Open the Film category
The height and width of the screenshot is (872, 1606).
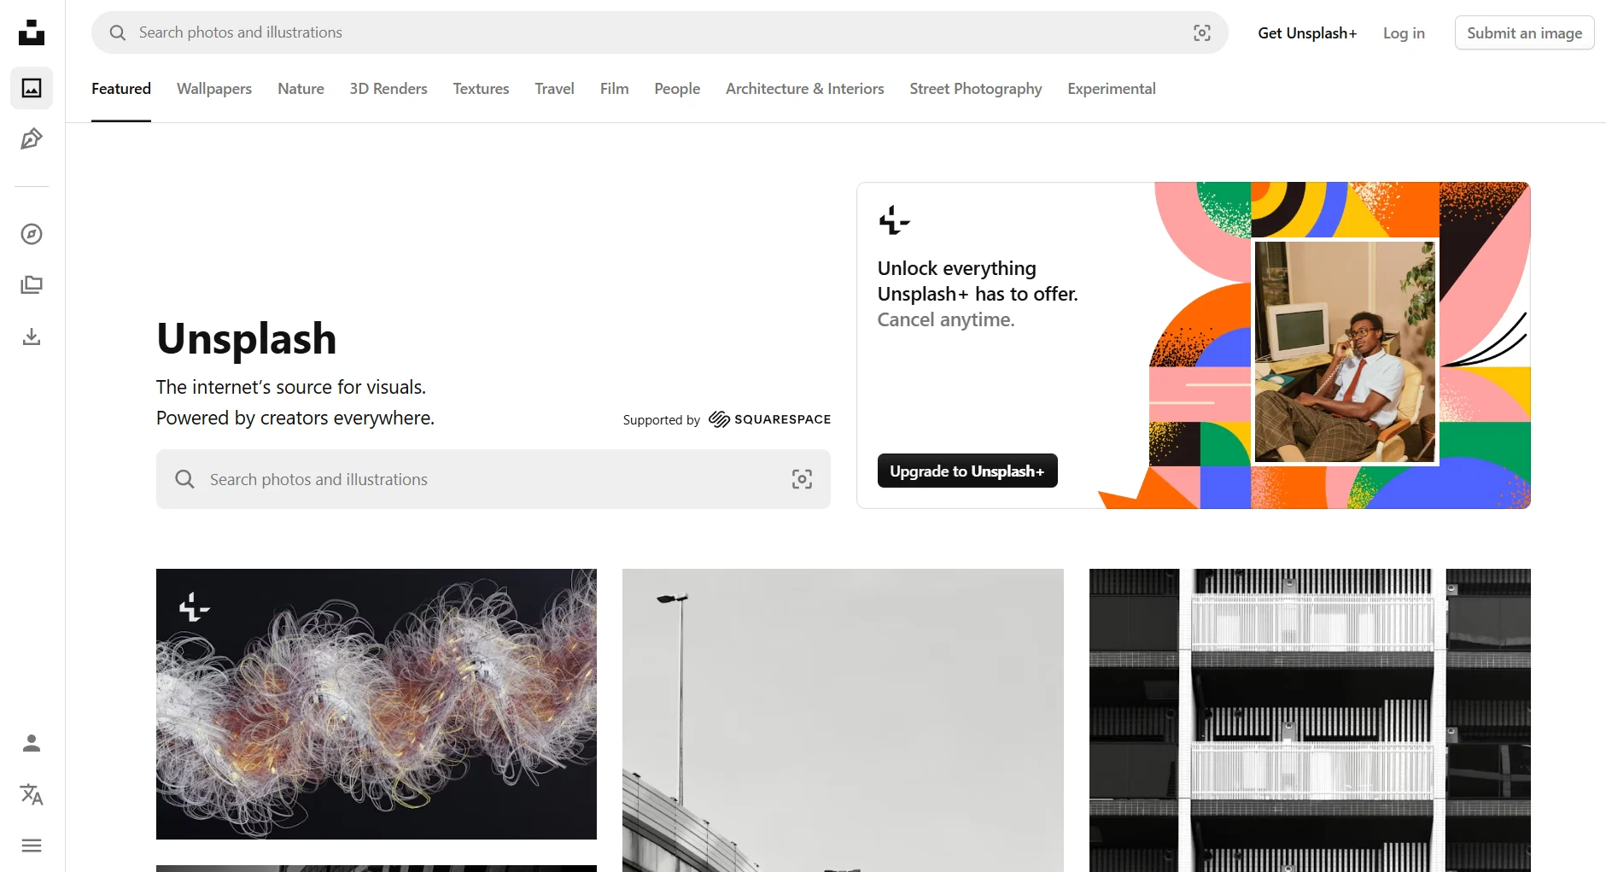[614, 89]
